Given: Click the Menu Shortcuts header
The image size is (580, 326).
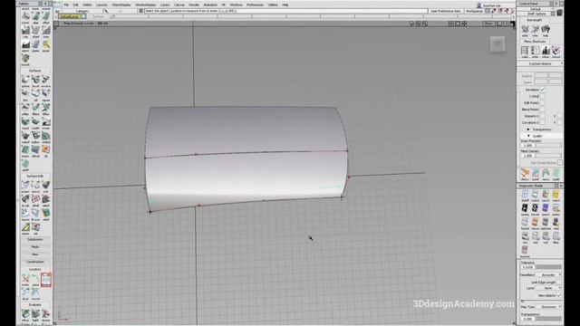Looking at the screenshot, I should pos(535,42).
